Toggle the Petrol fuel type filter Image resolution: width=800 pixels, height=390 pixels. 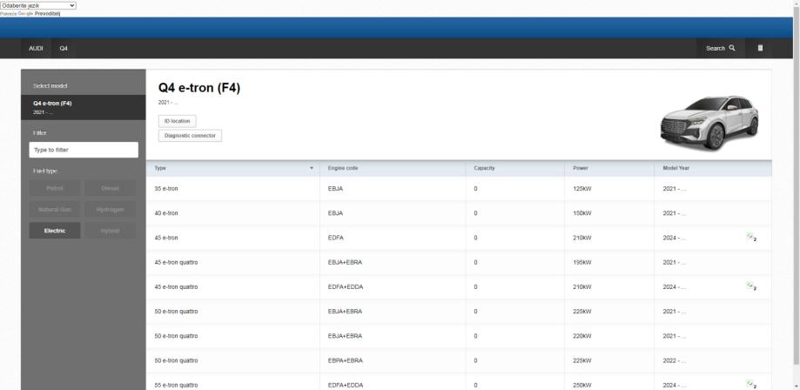(55, 188)
